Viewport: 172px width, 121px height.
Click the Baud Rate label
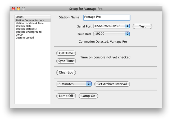pos(84,34)
